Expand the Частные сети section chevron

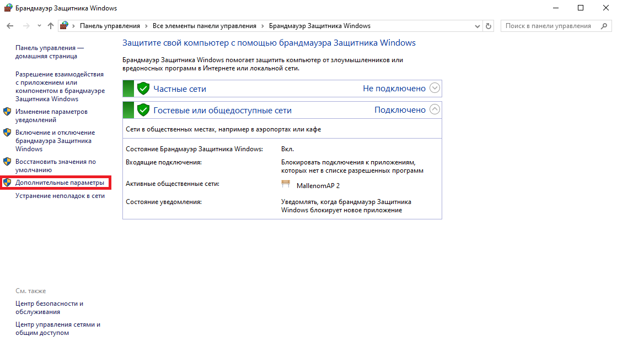434,88
